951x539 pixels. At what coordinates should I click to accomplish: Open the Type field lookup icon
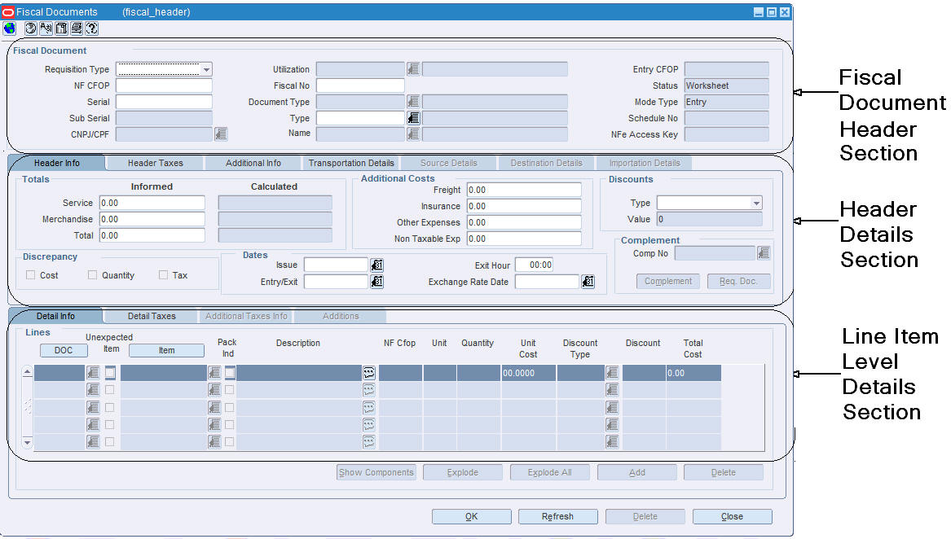413,118
